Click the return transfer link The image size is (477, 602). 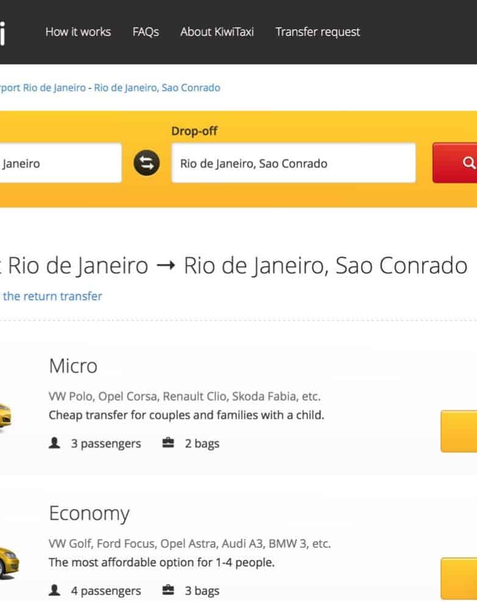click(x=52, y=297)
